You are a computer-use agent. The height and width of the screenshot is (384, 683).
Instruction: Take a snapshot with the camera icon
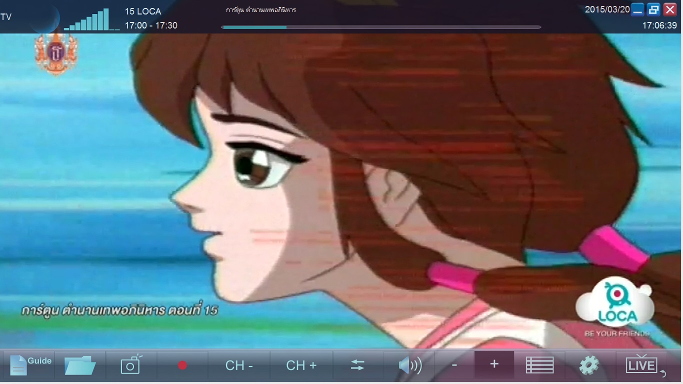131,365
